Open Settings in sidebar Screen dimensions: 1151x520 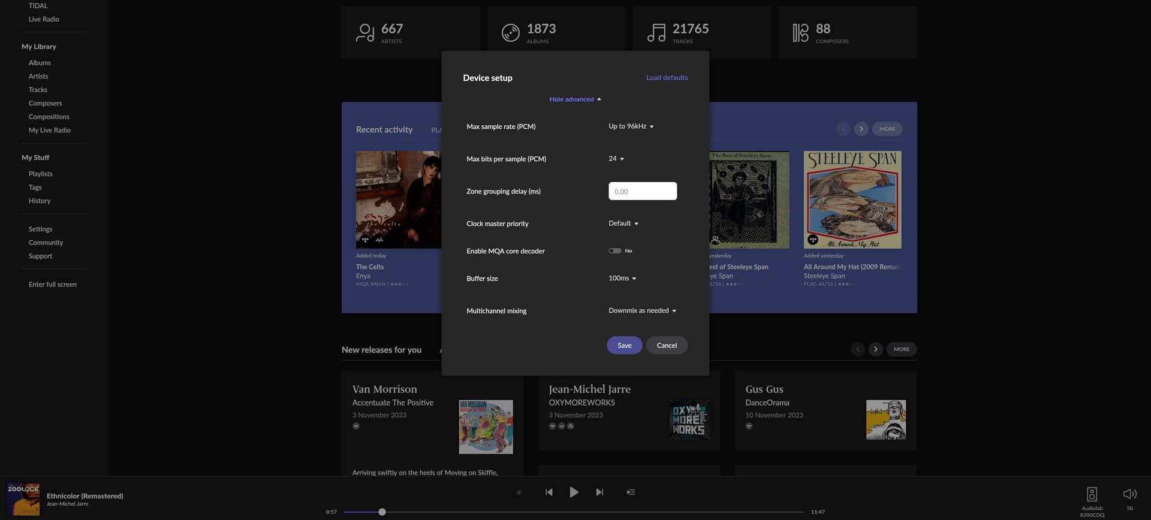pos(40,229)
